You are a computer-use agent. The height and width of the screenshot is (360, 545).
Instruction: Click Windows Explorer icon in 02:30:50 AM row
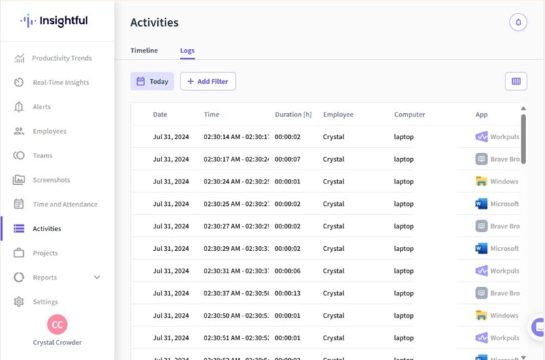click(x=482, y=315)
